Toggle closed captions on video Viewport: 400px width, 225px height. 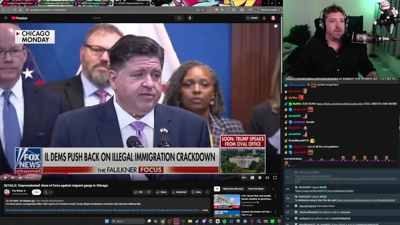pyautogui.click(x=252, y=177)
